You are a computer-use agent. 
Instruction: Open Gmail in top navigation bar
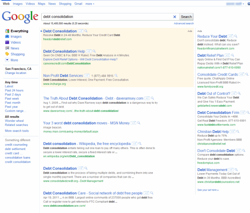pos(78,4)
